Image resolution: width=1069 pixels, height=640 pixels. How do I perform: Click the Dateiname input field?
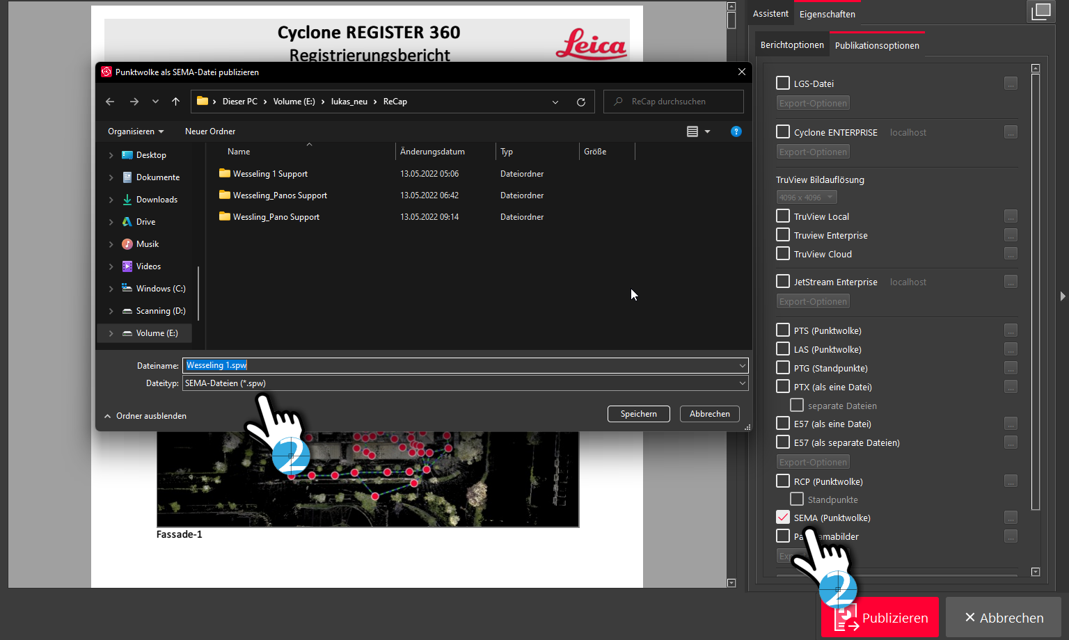466,365
